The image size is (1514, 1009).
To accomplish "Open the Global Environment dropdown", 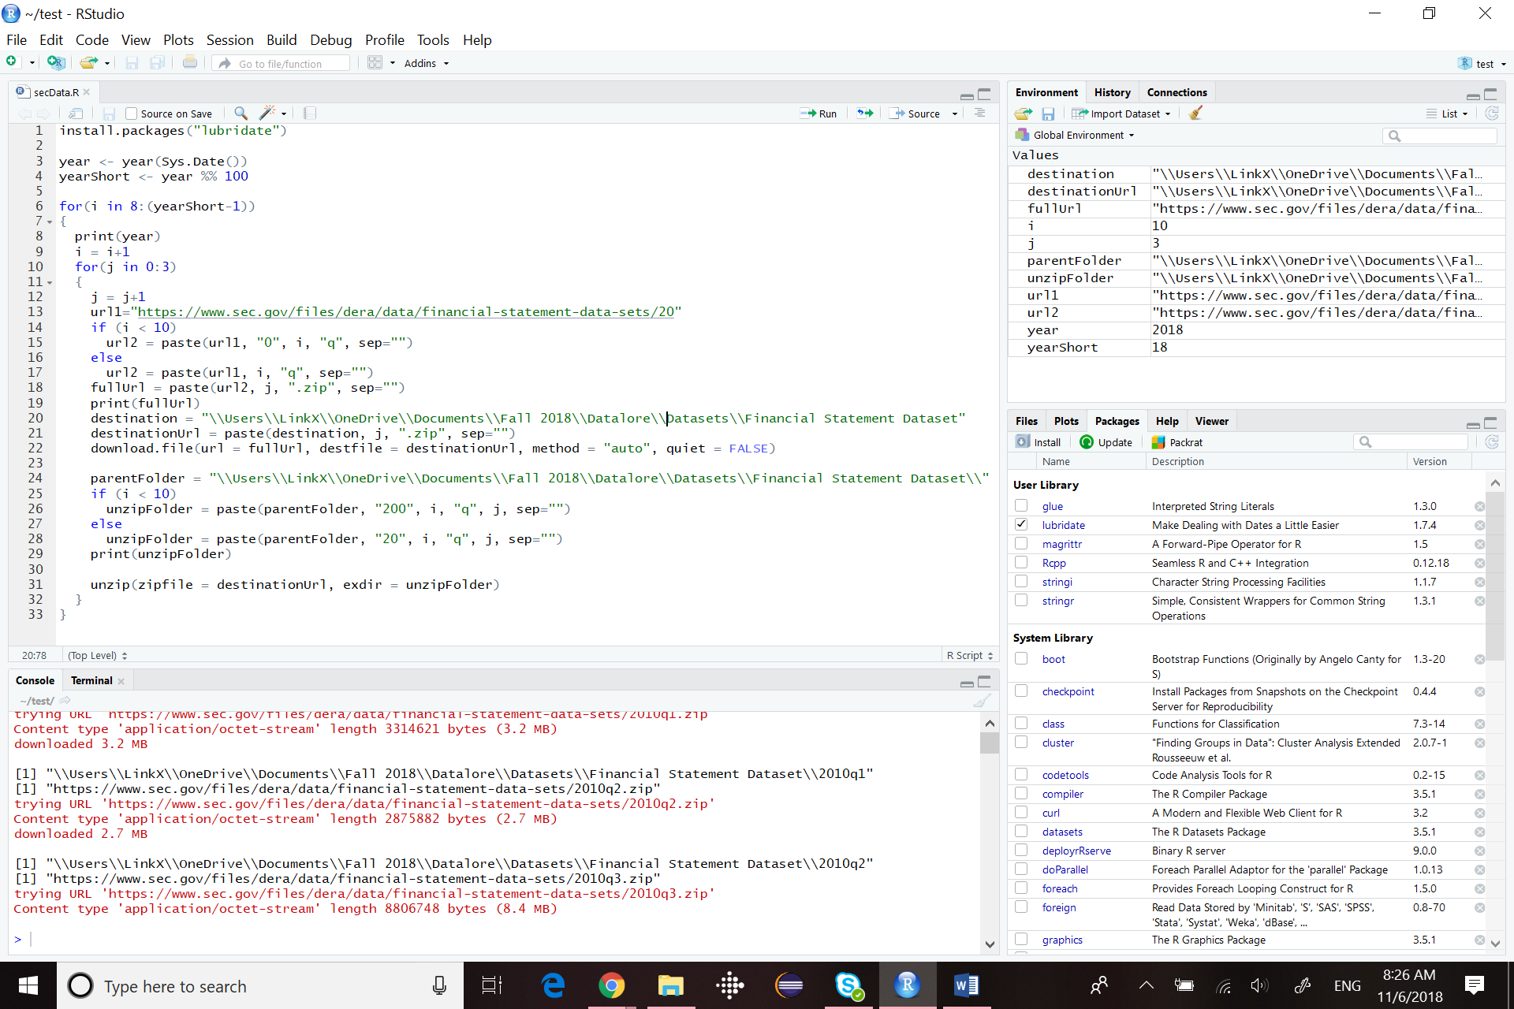I will [x=1076, y=136].
